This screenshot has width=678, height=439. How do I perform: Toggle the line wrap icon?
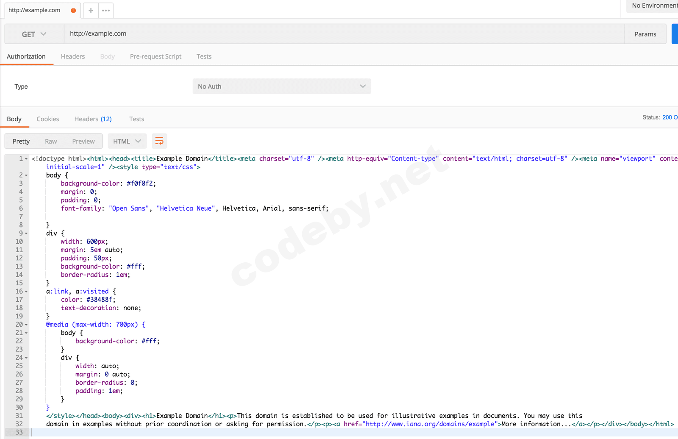(159, 141)
